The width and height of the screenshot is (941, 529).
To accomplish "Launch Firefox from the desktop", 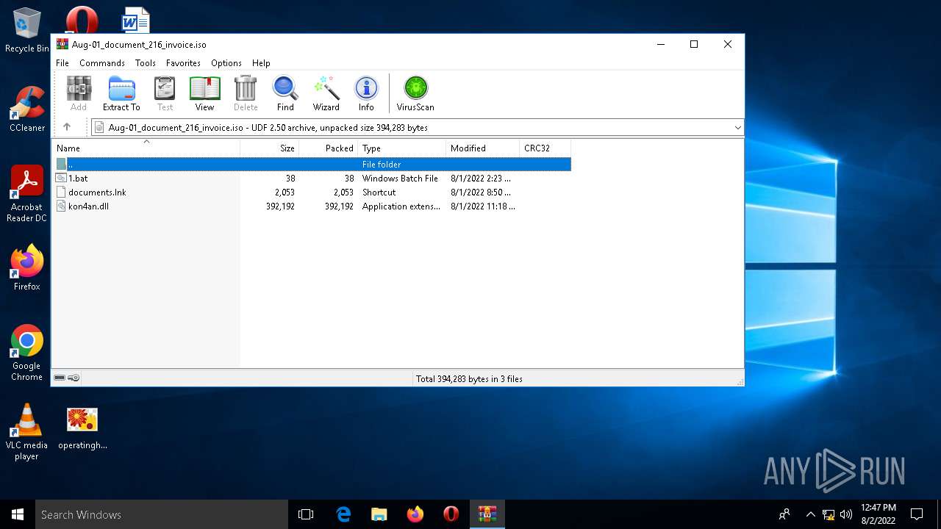I will [27, 268].
